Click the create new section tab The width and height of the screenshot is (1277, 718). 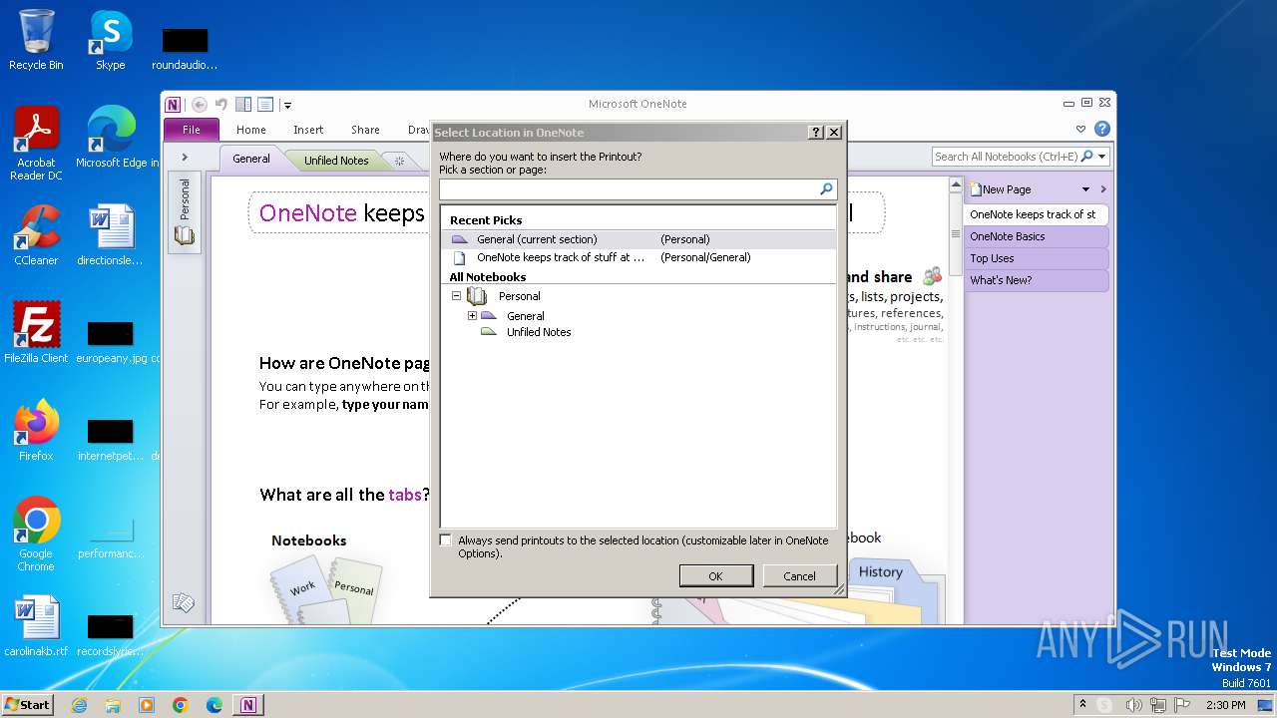[399, 161]
